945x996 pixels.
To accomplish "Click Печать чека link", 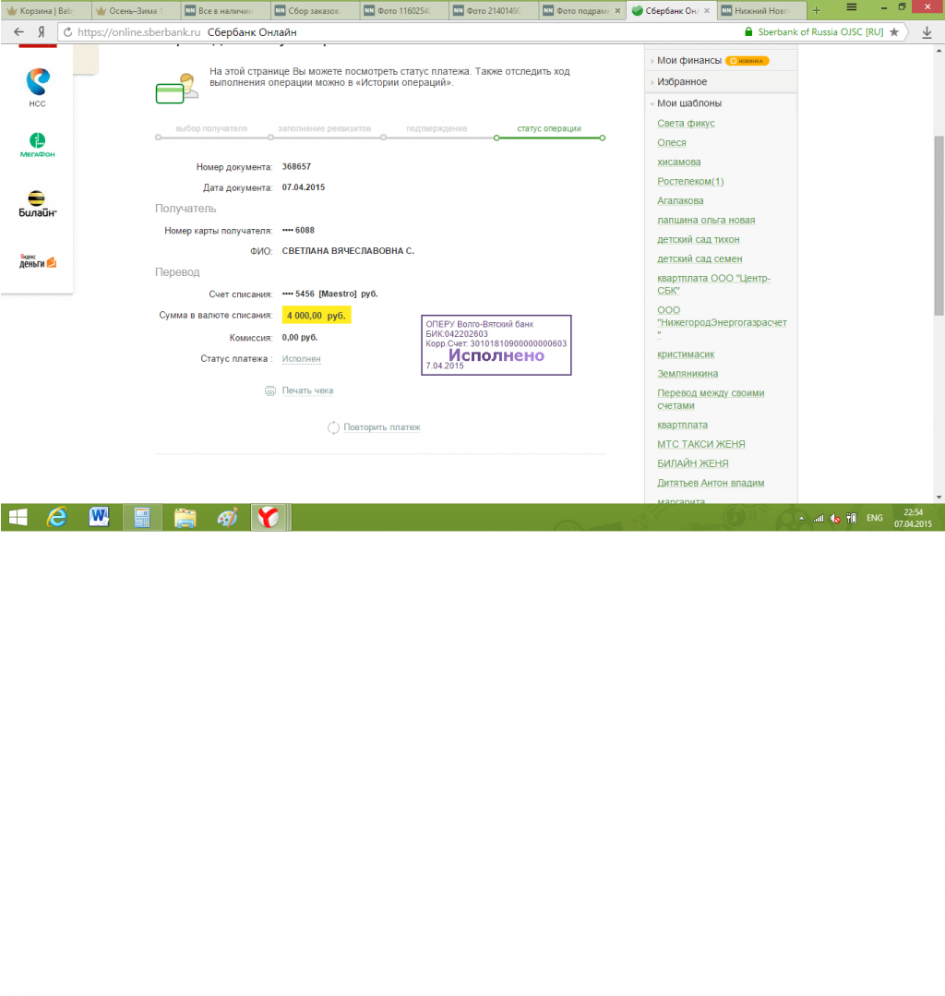I will pos(307,390).
